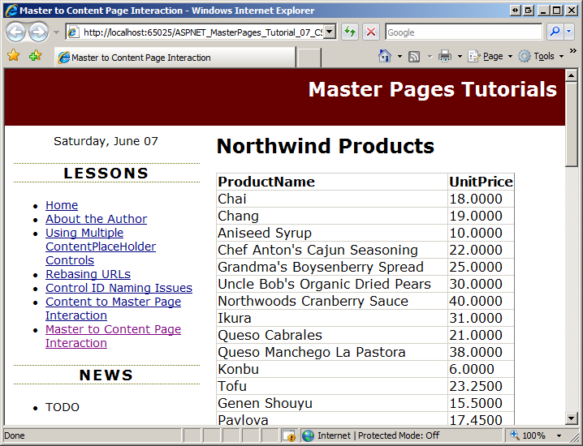Open the zoom level dropdown arrow

pos(559,435)
